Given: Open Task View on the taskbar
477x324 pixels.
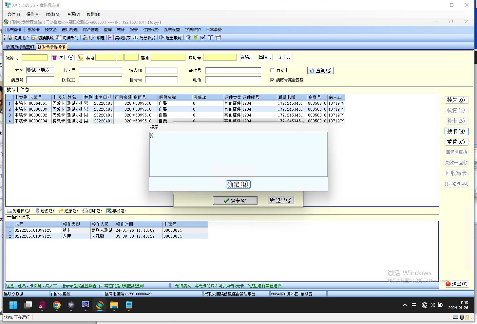Looking at the screenshot, I should (28, 305).
